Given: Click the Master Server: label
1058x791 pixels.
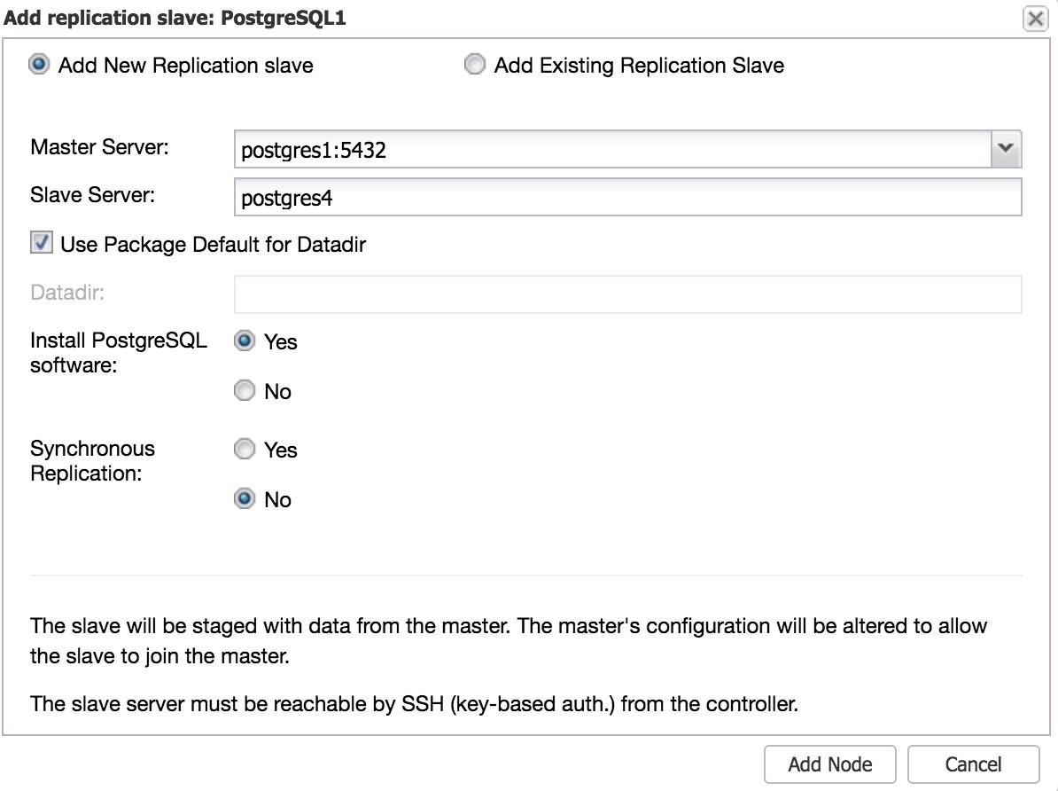Looking at the screenshot, I should 99,146.
